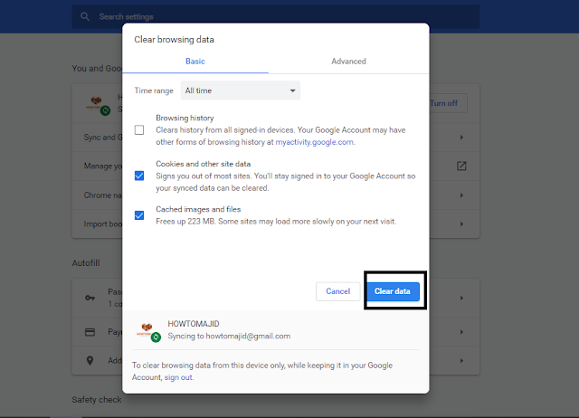Click the Safety check heading
The height and width of the screenshot is (418, 579).
(97, 400)
